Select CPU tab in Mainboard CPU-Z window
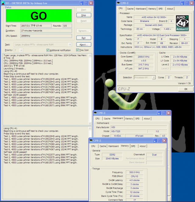The height and width of the screenshot is (202, 195). point(97,119)
